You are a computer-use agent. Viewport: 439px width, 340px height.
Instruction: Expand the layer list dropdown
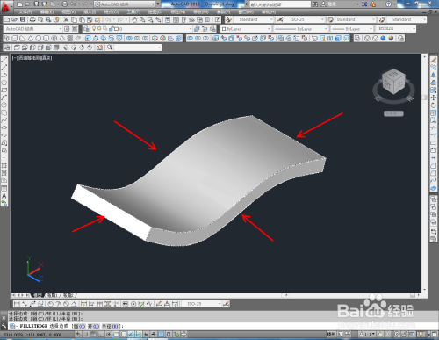click(x=190, y=29)
